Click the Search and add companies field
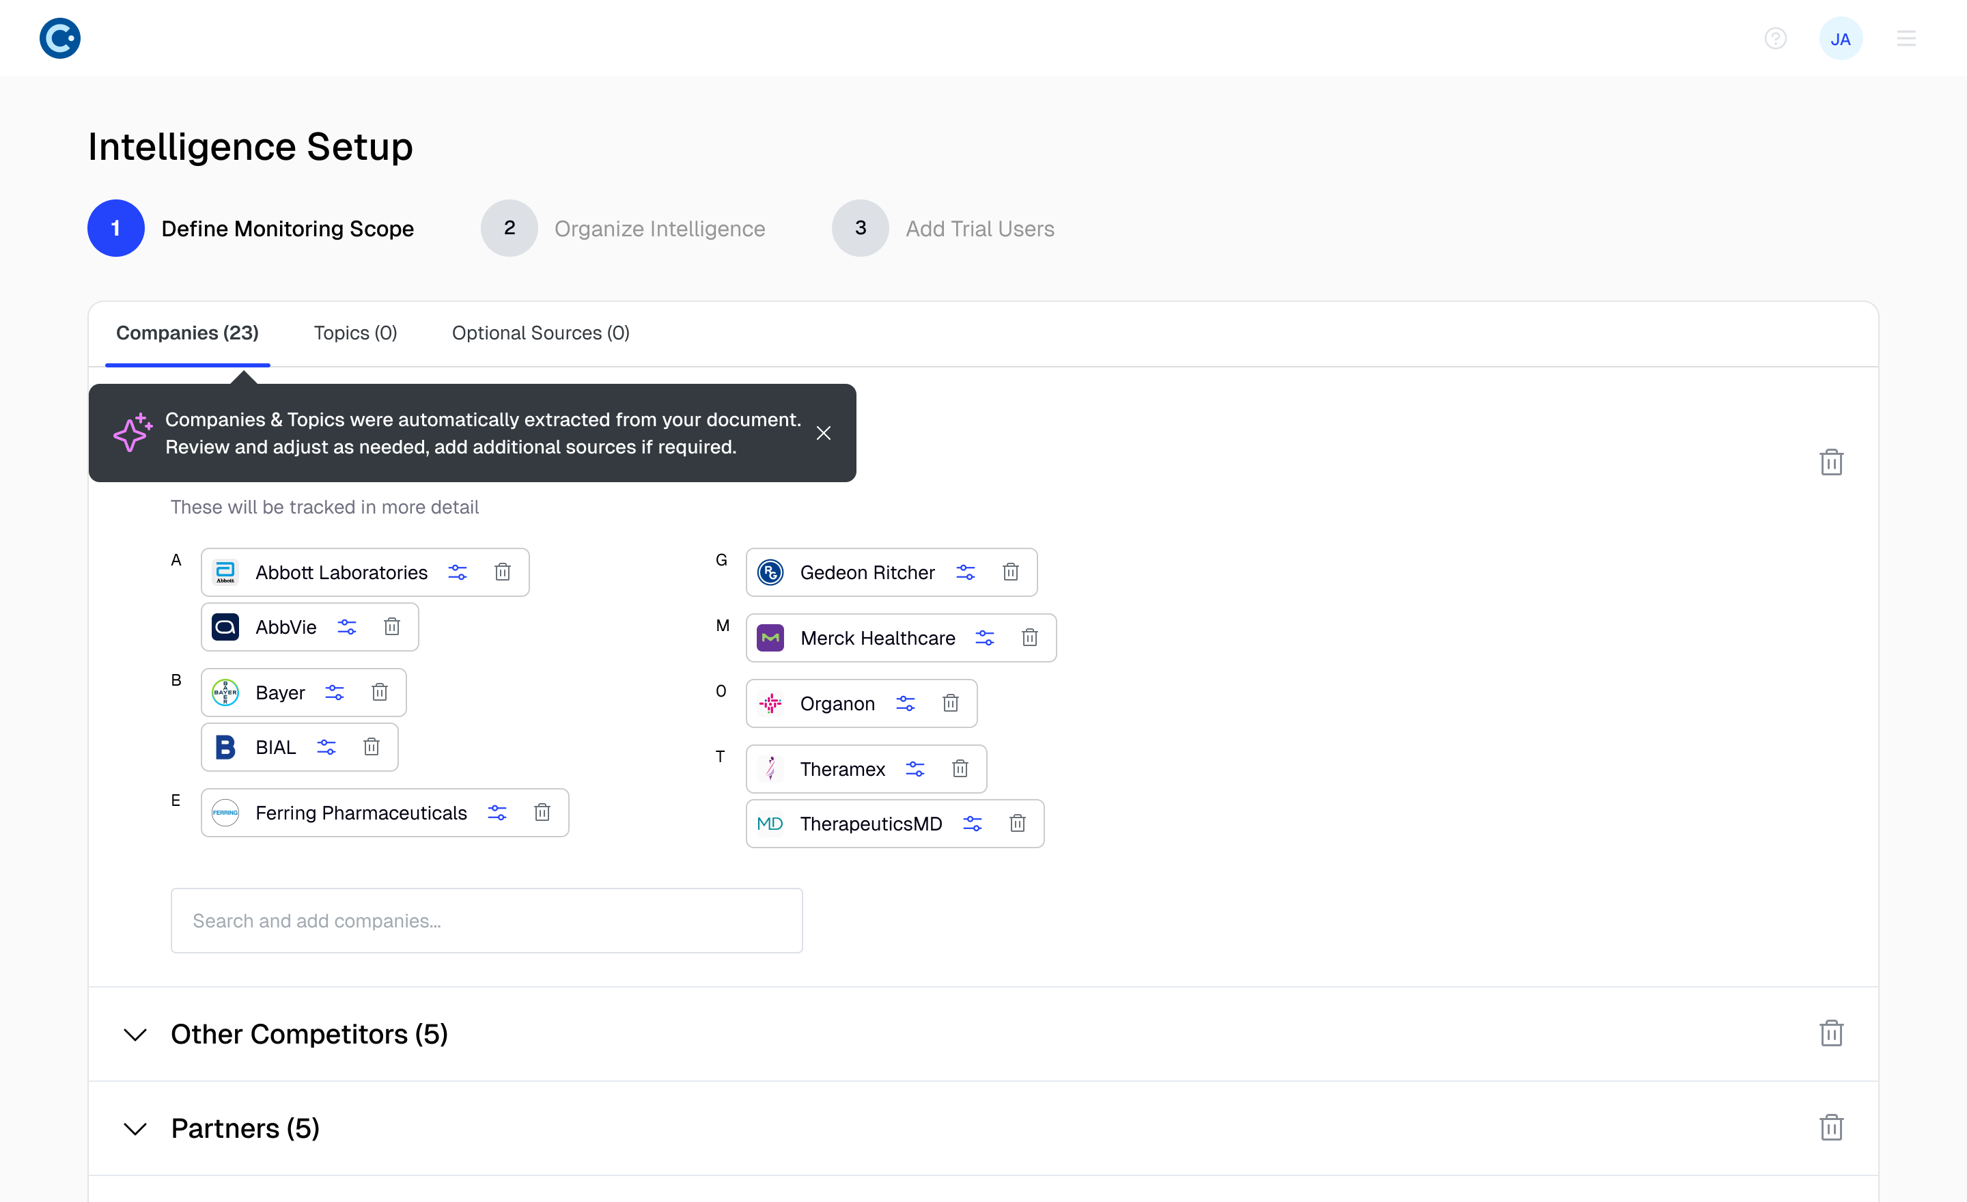Screen dimensions: 1967x1202 click(x=487, y=920)
